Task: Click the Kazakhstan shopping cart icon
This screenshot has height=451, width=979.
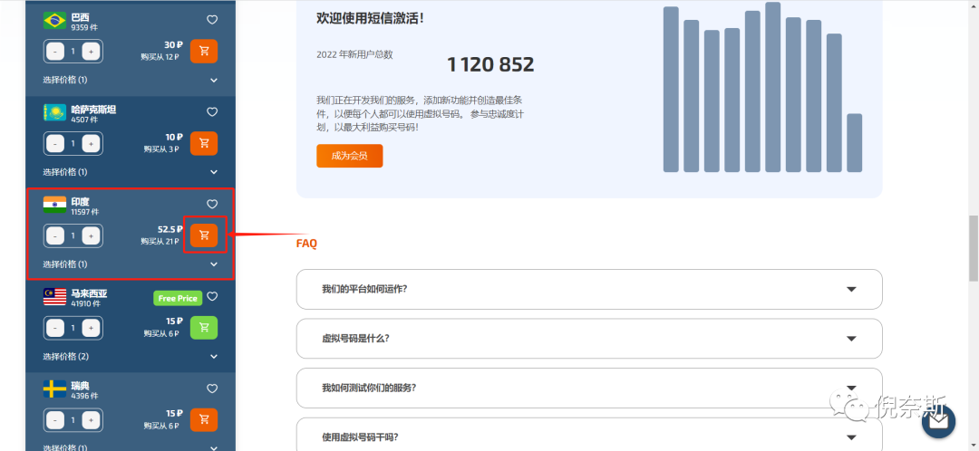Action: (204, 143)
